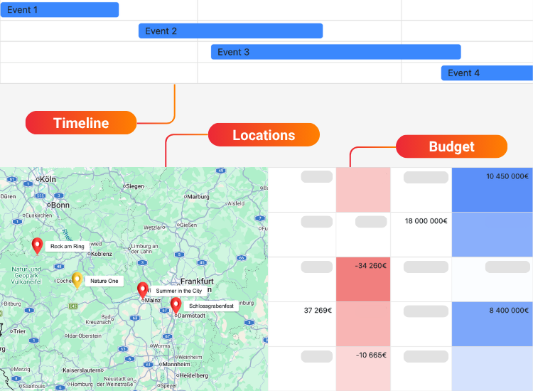Viewport: 533px width, 391px height.
Task: Click Marburg city label on map
Action: (x=198, y=196)
